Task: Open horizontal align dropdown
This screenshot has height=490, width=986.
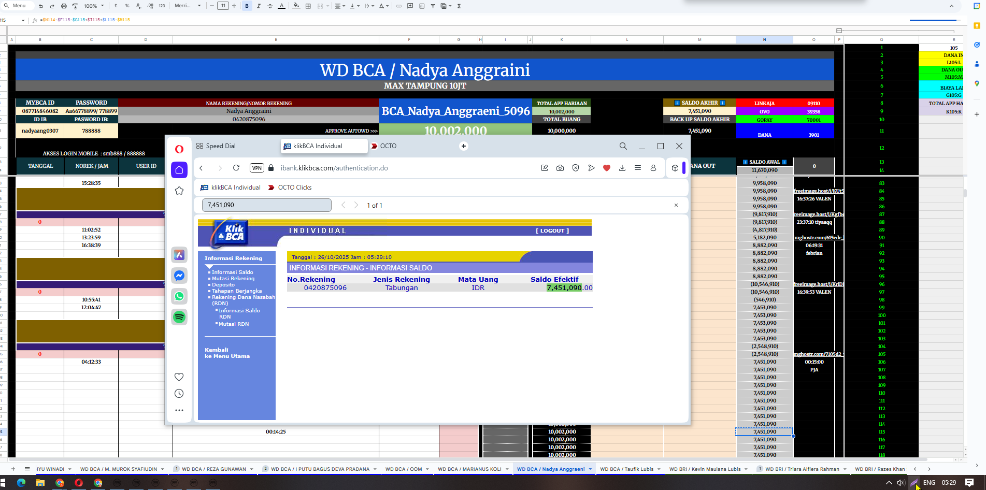Action: 340,6
